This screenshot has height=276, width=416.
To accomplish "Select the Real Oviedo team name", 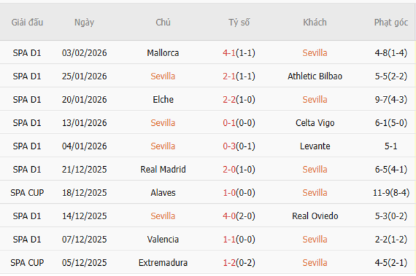I will coord(315,216).
